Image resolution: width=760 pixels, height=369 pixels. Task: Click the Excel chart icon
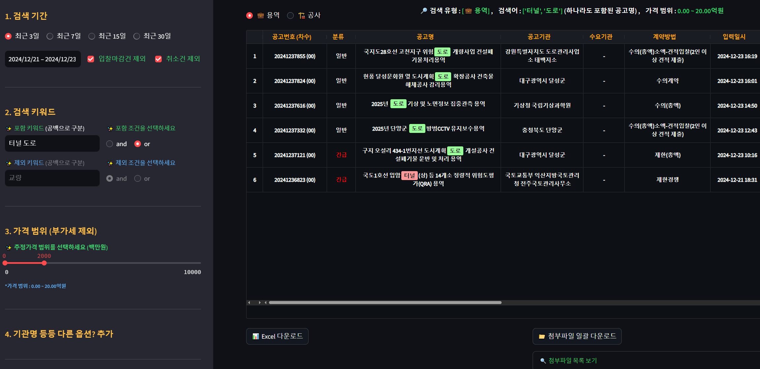coord(255,336)
